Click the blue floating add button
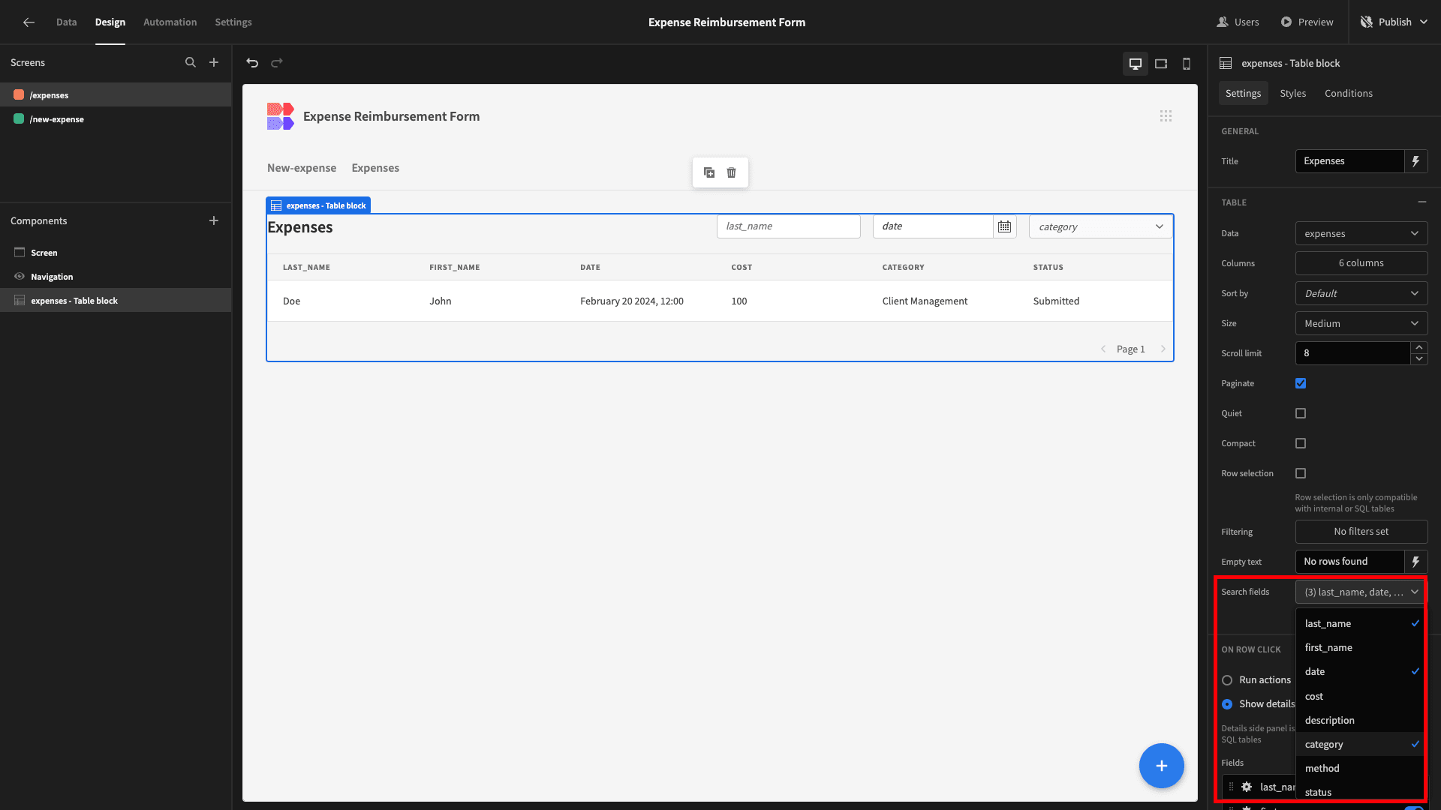Screen dimensions: 1441x810 point(1162,766)
